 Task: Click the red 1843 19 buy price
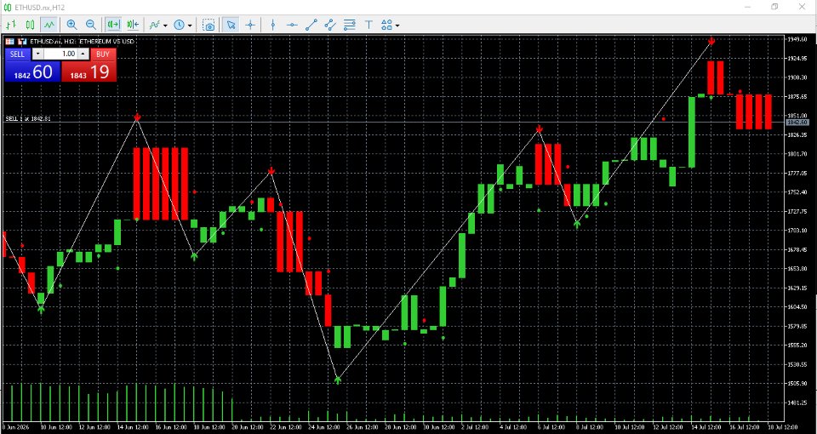pyautogui.click(x=89, y=71)
